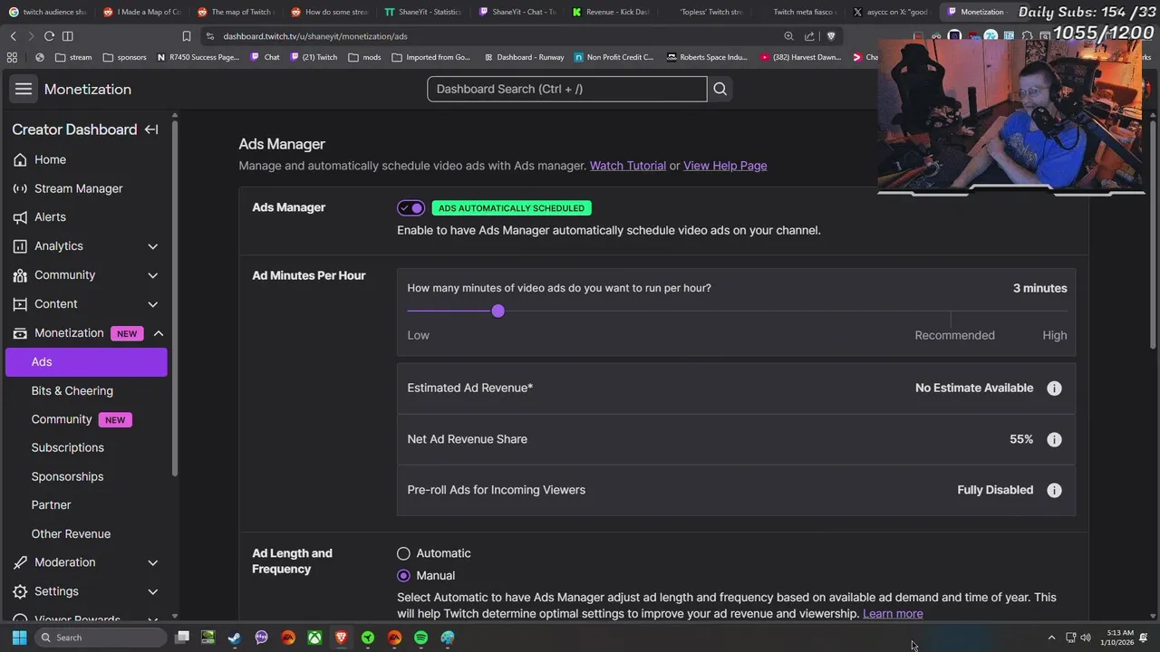
Task: Open Alerts in the sidebar
Action: tap(50, 217)
